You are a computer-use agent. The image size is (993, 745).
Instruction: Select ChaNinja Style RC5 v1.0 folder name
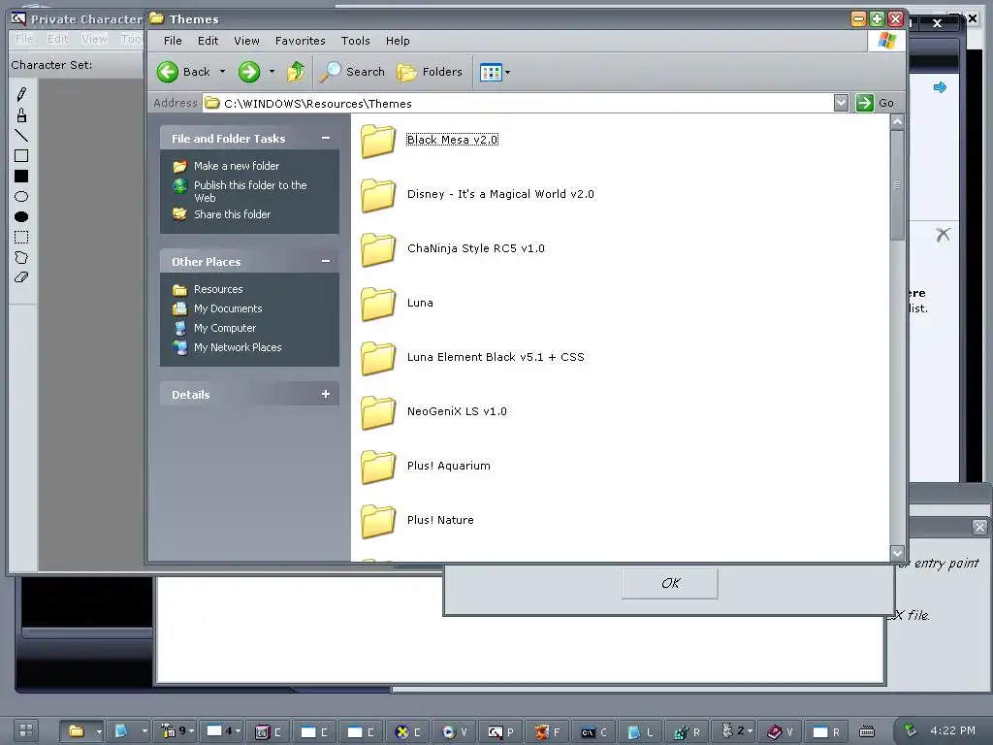pyautogui.click(x=475, y=249)
